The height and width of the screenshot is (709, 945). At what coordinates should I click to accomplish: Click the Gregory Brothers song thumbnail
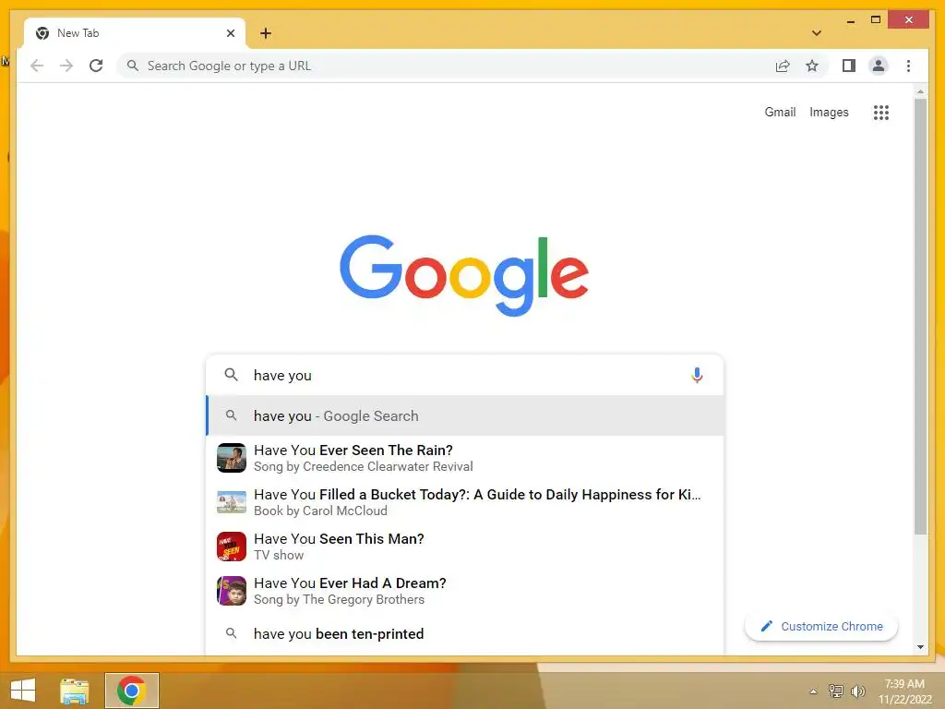tap(232, 591)
